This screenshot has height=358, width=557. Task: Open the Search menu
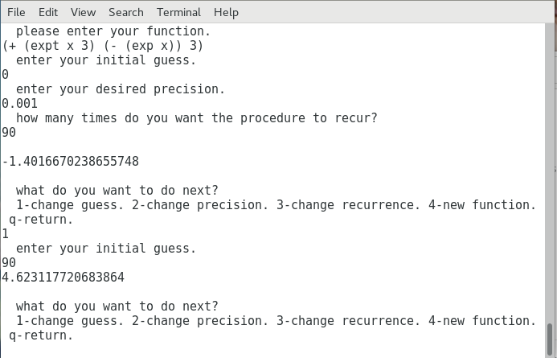126,12
